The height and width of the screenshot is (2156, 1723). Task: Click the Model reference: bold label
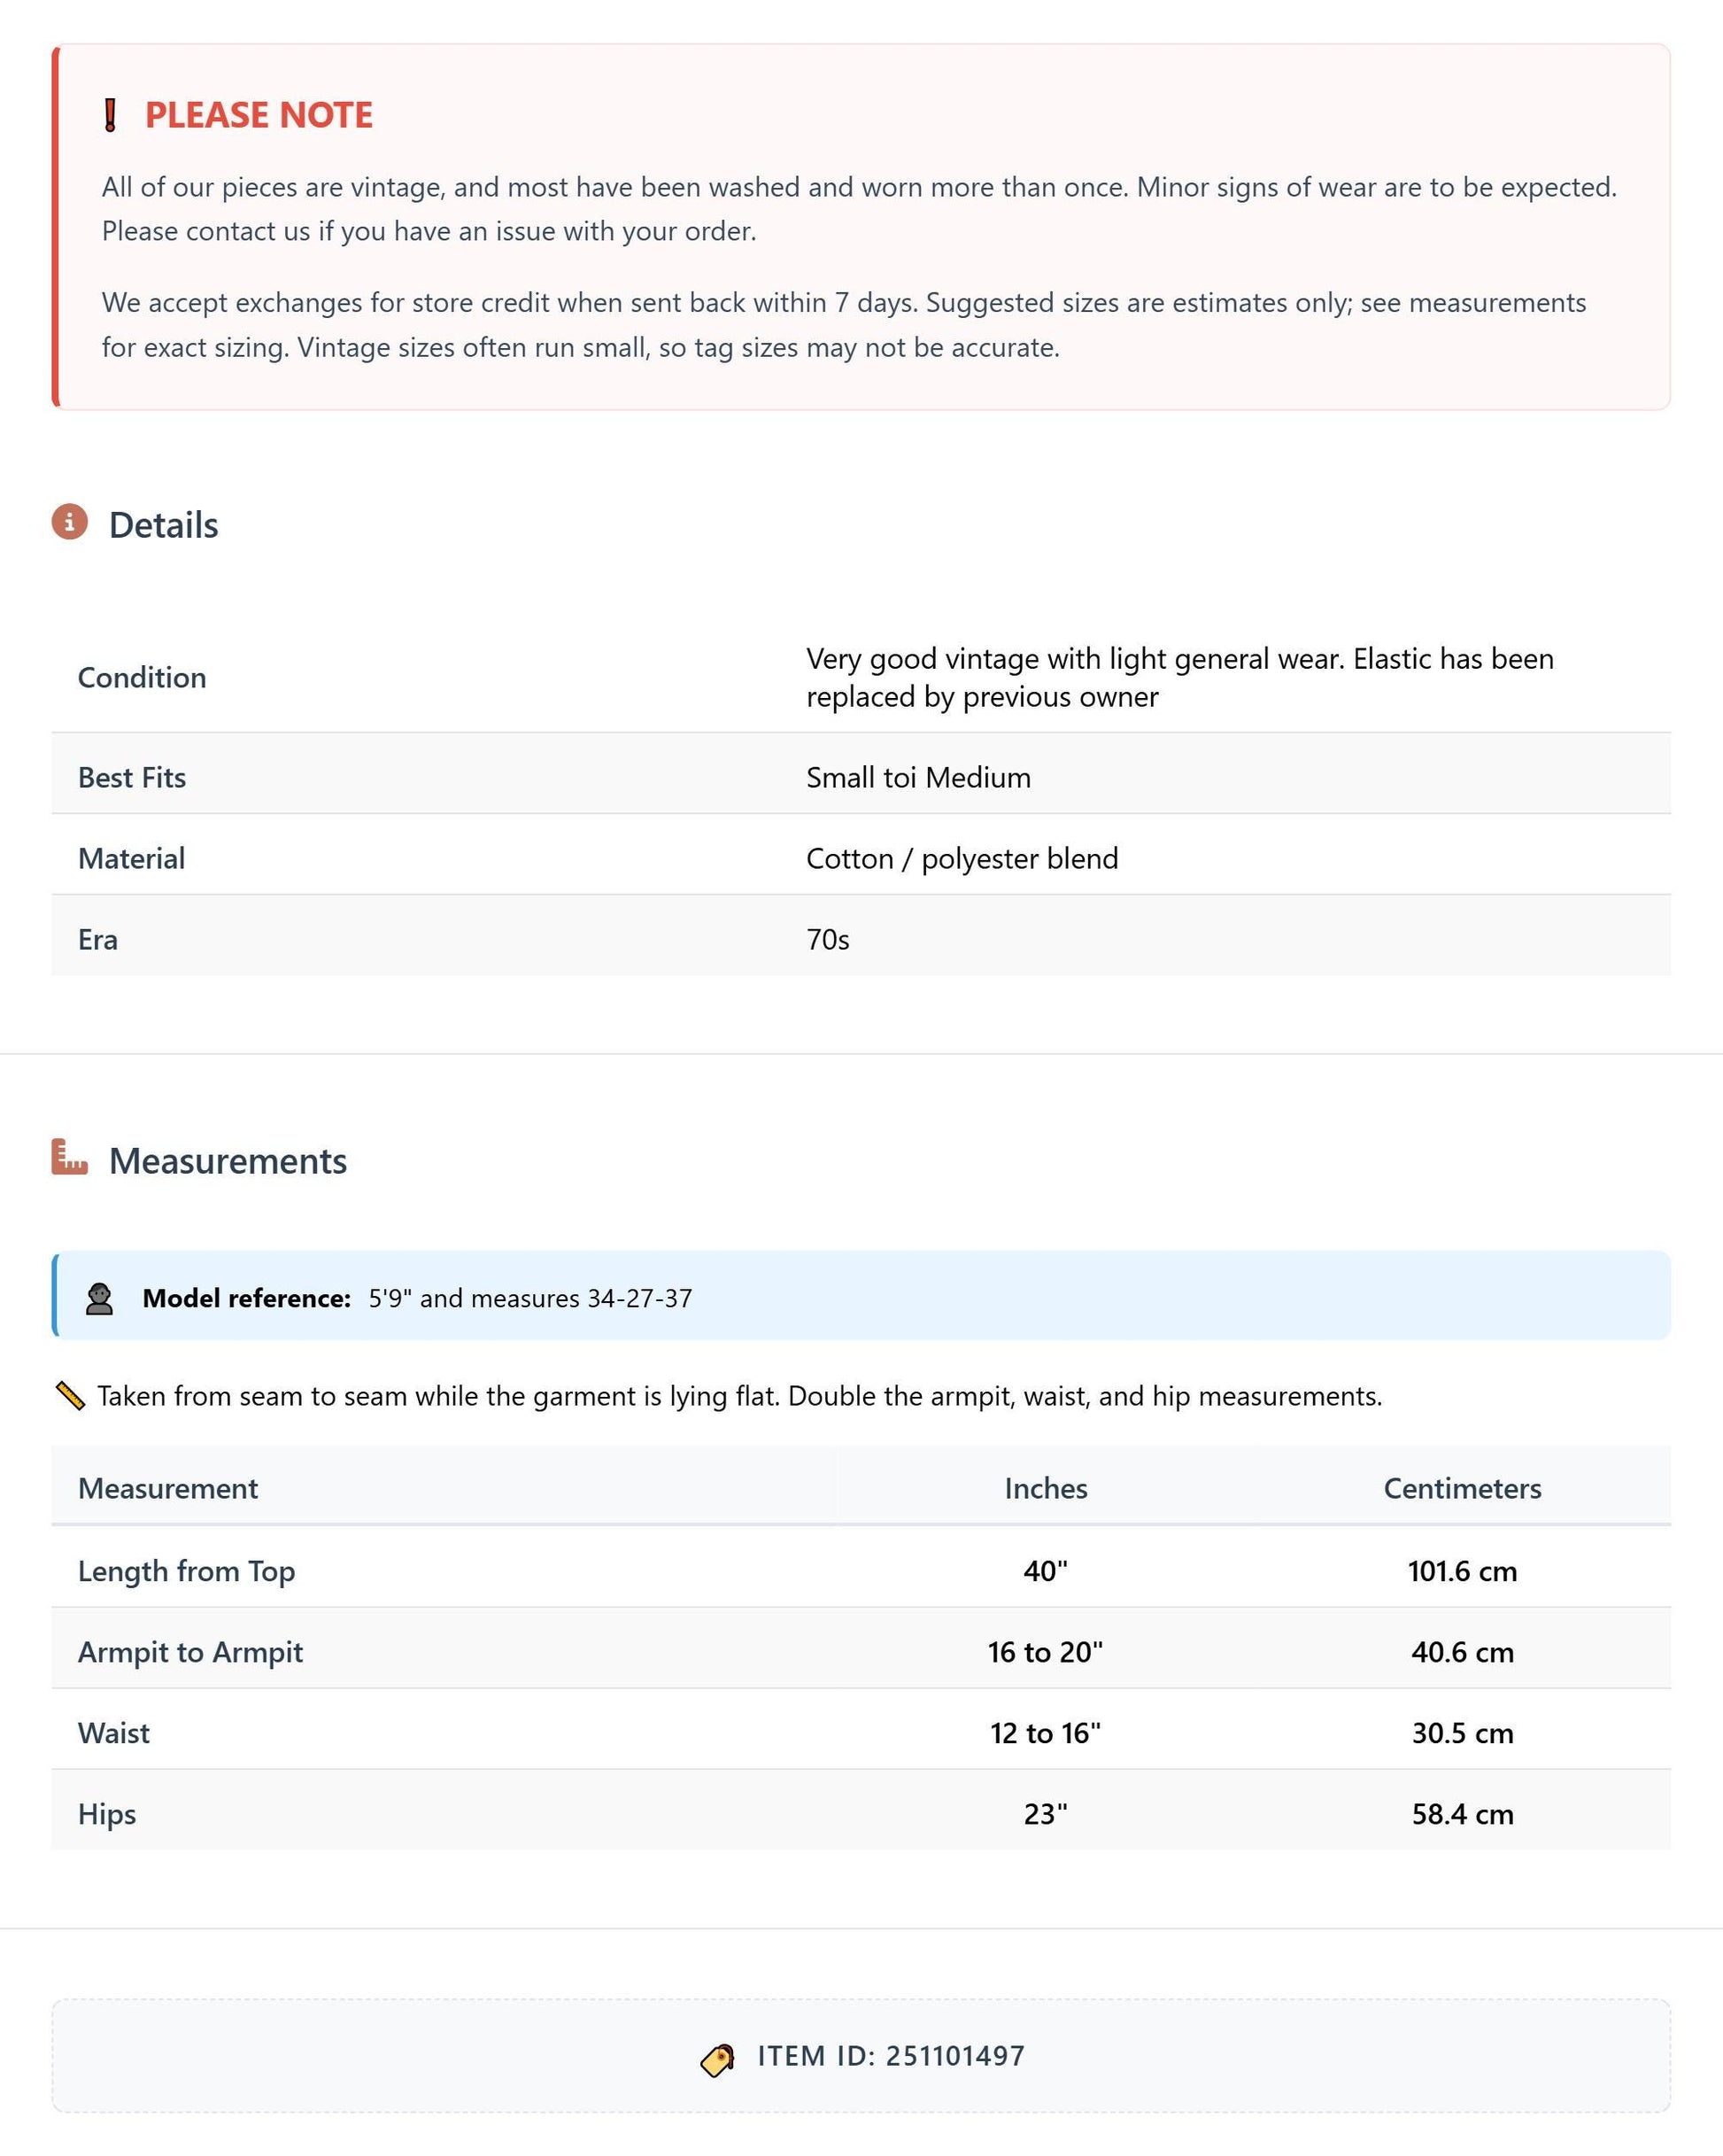click(247, 1298)
